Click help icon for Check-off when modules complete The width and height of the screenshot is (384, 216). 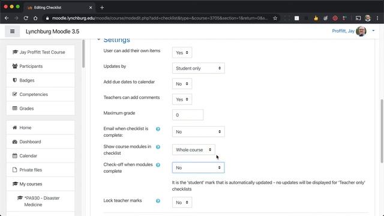(158, 165)
